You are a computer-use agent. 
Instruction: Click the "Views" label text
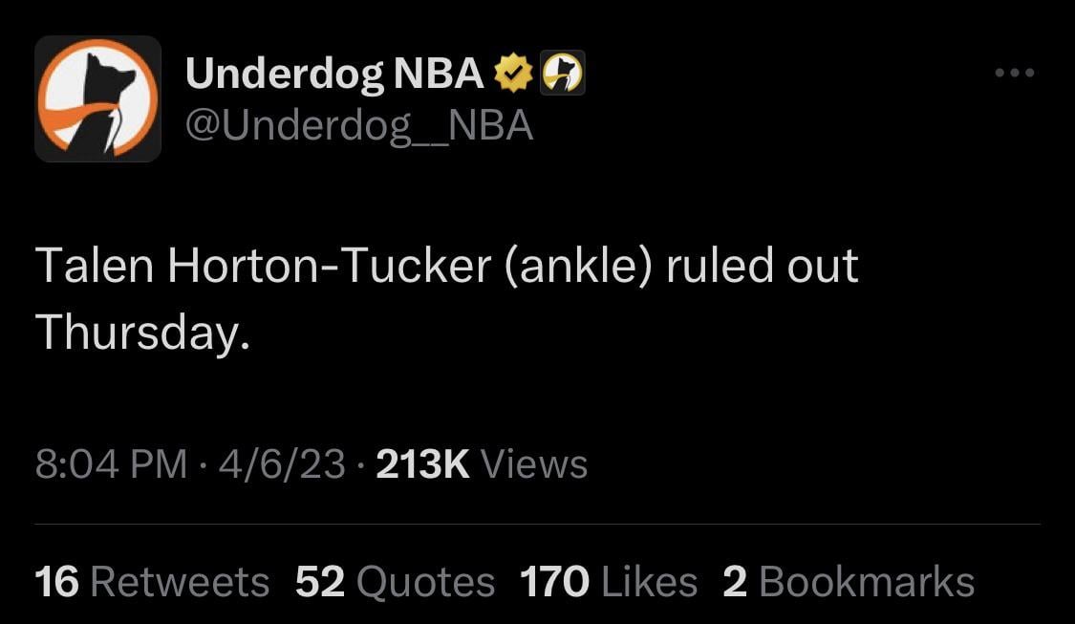click(x=533, y=464)
